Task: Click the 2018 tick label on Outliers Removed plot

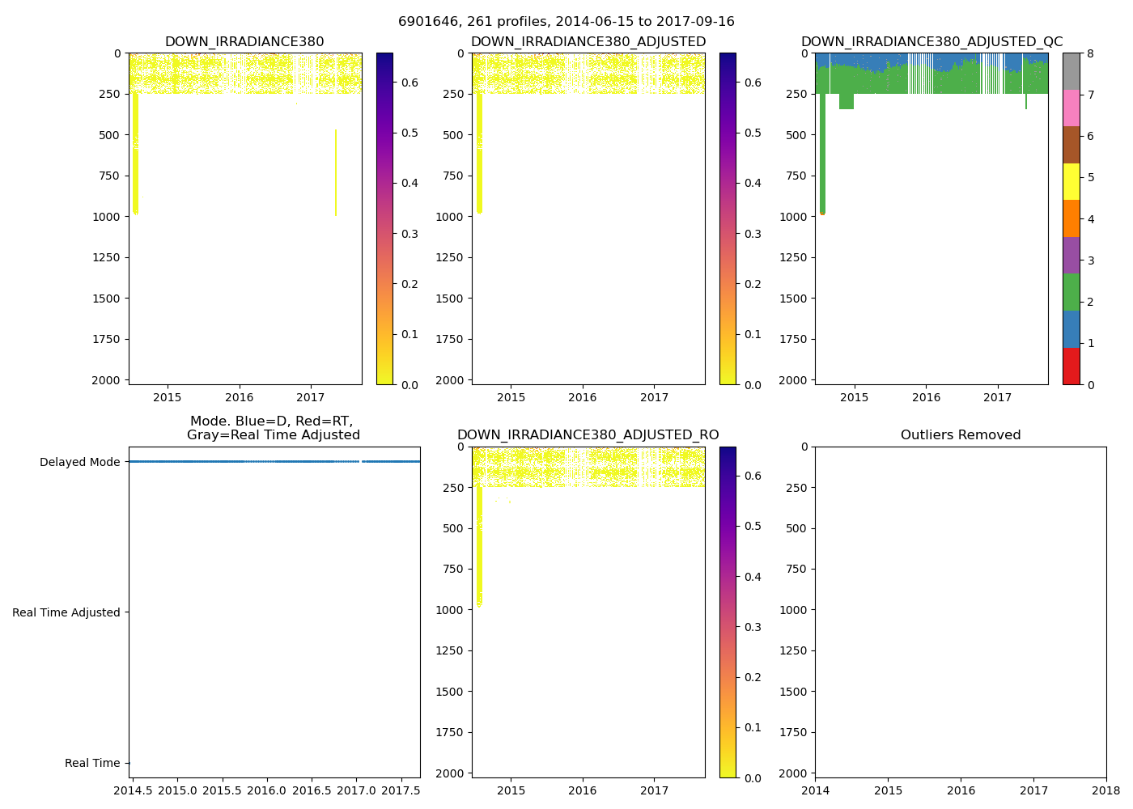Action: (x=1106, y=790)
